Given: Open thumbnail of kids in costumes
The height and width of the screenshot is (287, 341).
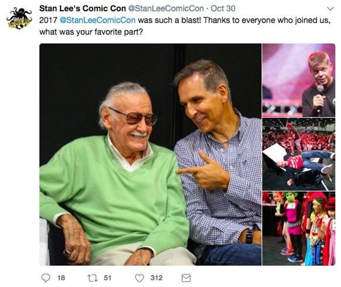Looking at the screenshot, I should pyautogui.click(x=299, y=229).
